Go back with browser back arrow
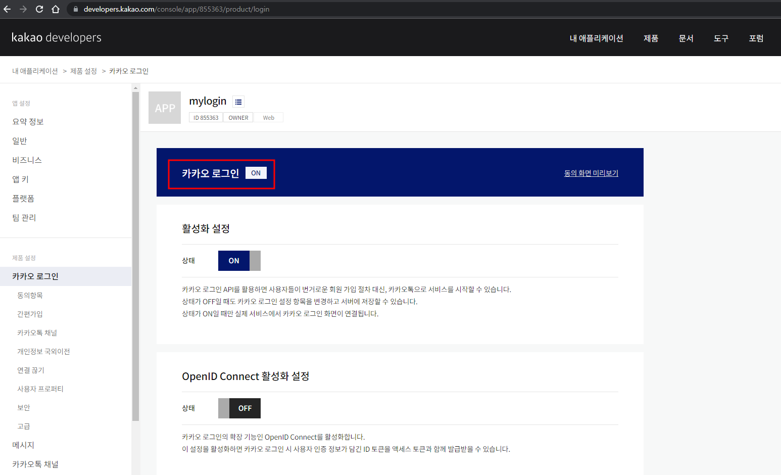 coord(7,9)
